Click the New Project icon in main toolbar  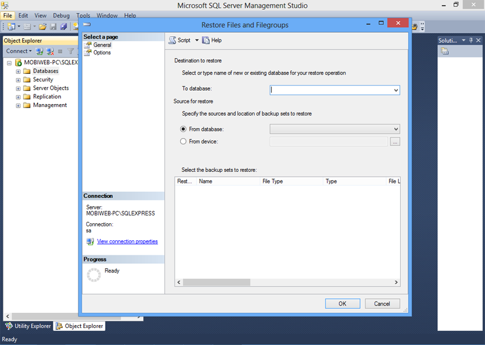tap(11, 27)
